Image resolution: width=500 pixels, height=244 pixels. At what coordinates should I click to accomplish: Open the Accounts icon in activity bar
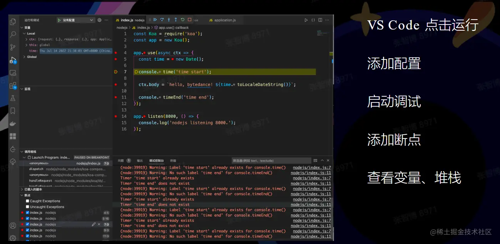click(x=13, y=226)
